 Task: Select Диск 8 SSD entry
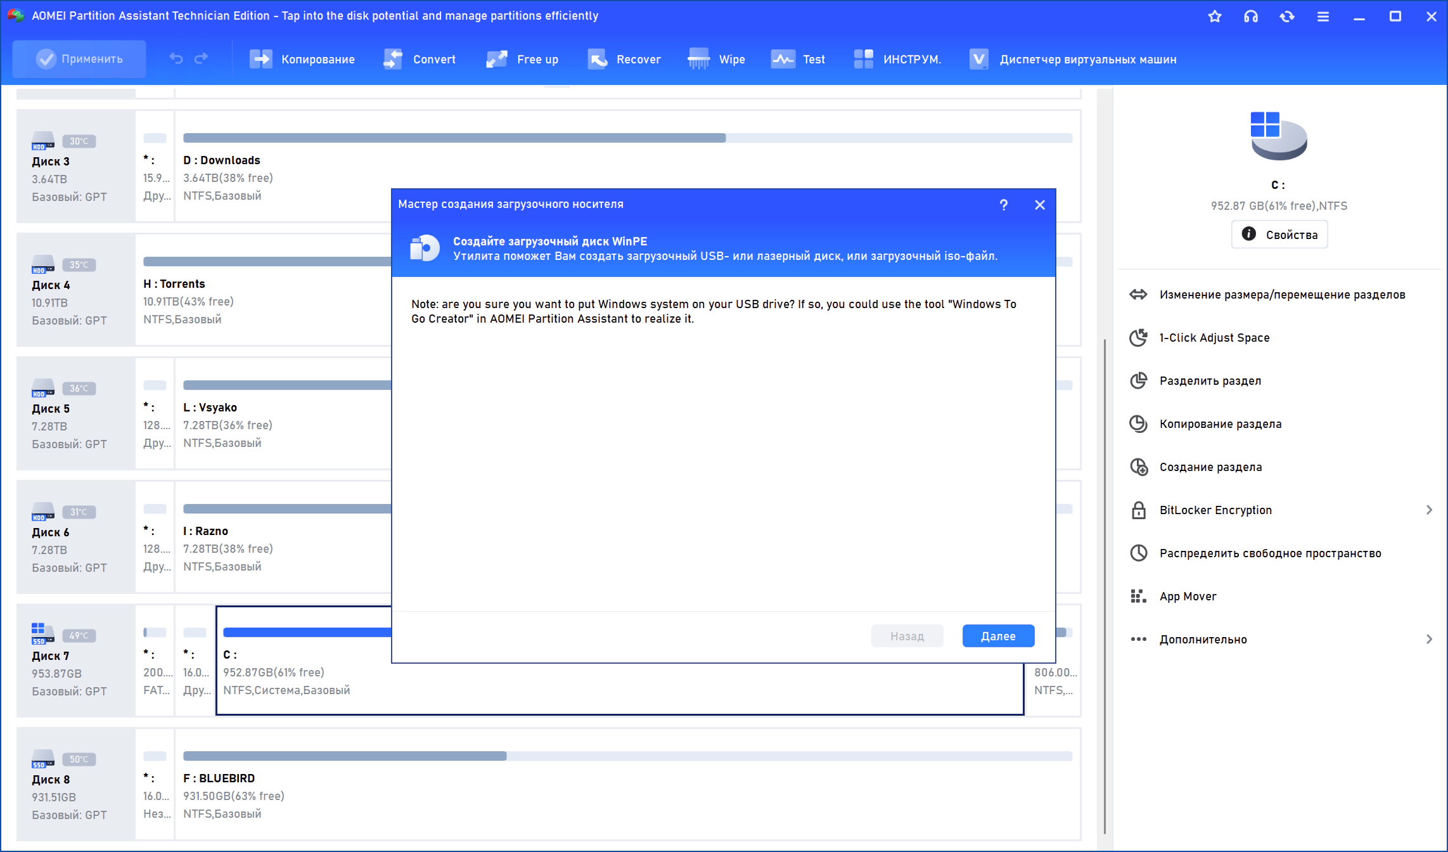coord(76,784)
